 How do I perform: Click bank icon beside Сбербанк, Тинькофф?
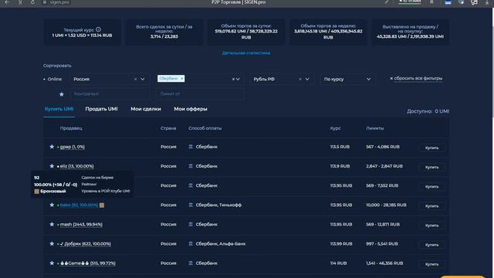[191, 205]
